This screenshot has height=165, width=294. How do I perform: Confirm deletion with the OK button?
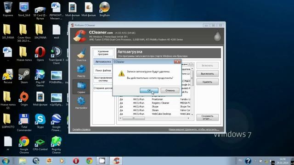[x=149, y=90]
